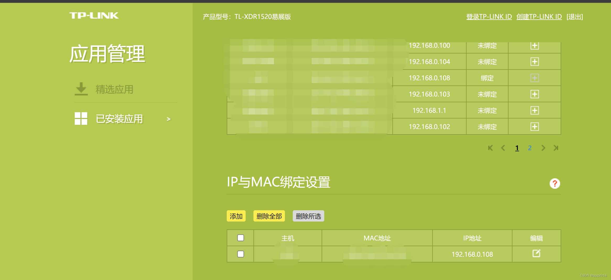
Task: Toggle the select-all checkbox in table header
Action: [x=241, y=238]
